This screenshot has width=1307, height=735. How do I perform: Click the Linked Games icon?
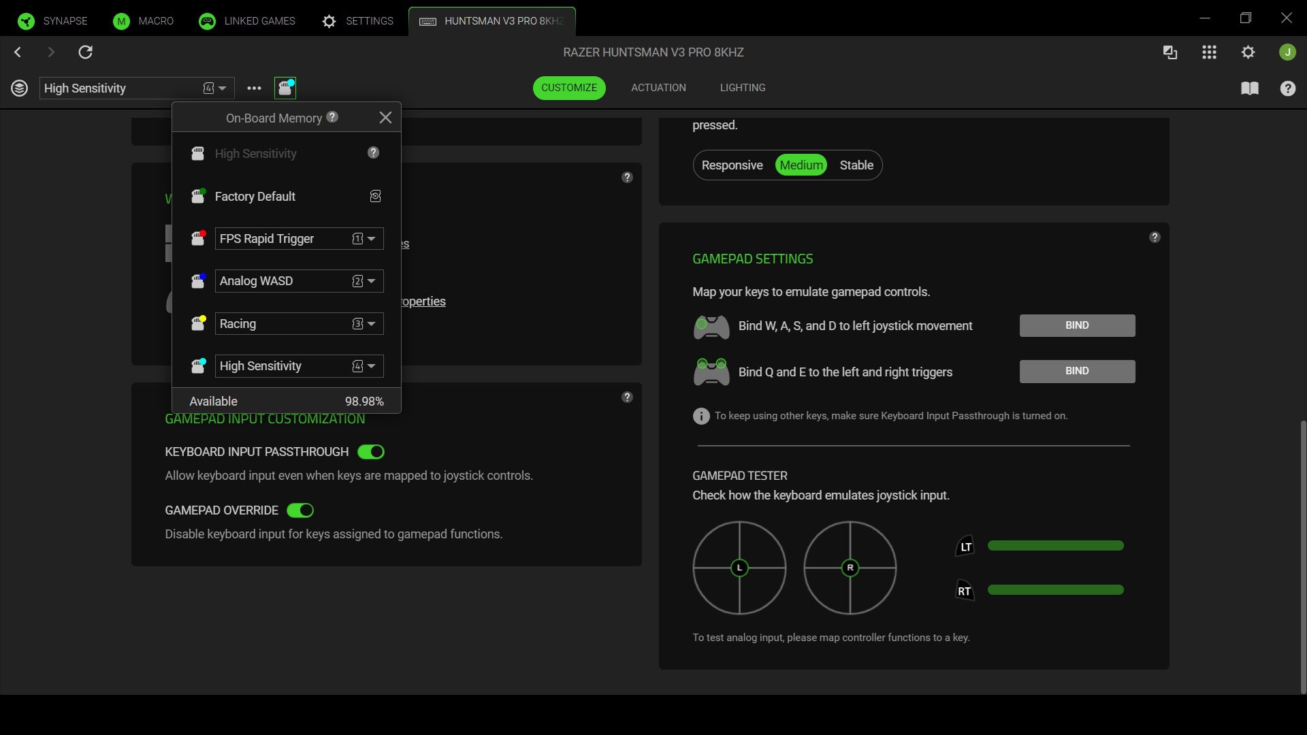coord(206,21)
